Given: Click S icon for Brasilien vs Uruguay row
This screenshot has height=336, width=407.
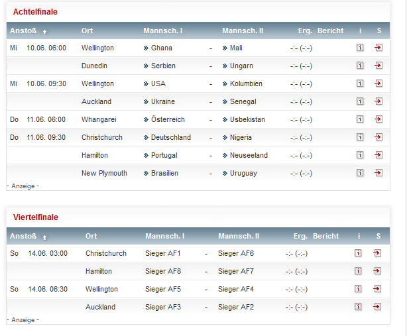Looking at the screenshot, I should (378, 173).
